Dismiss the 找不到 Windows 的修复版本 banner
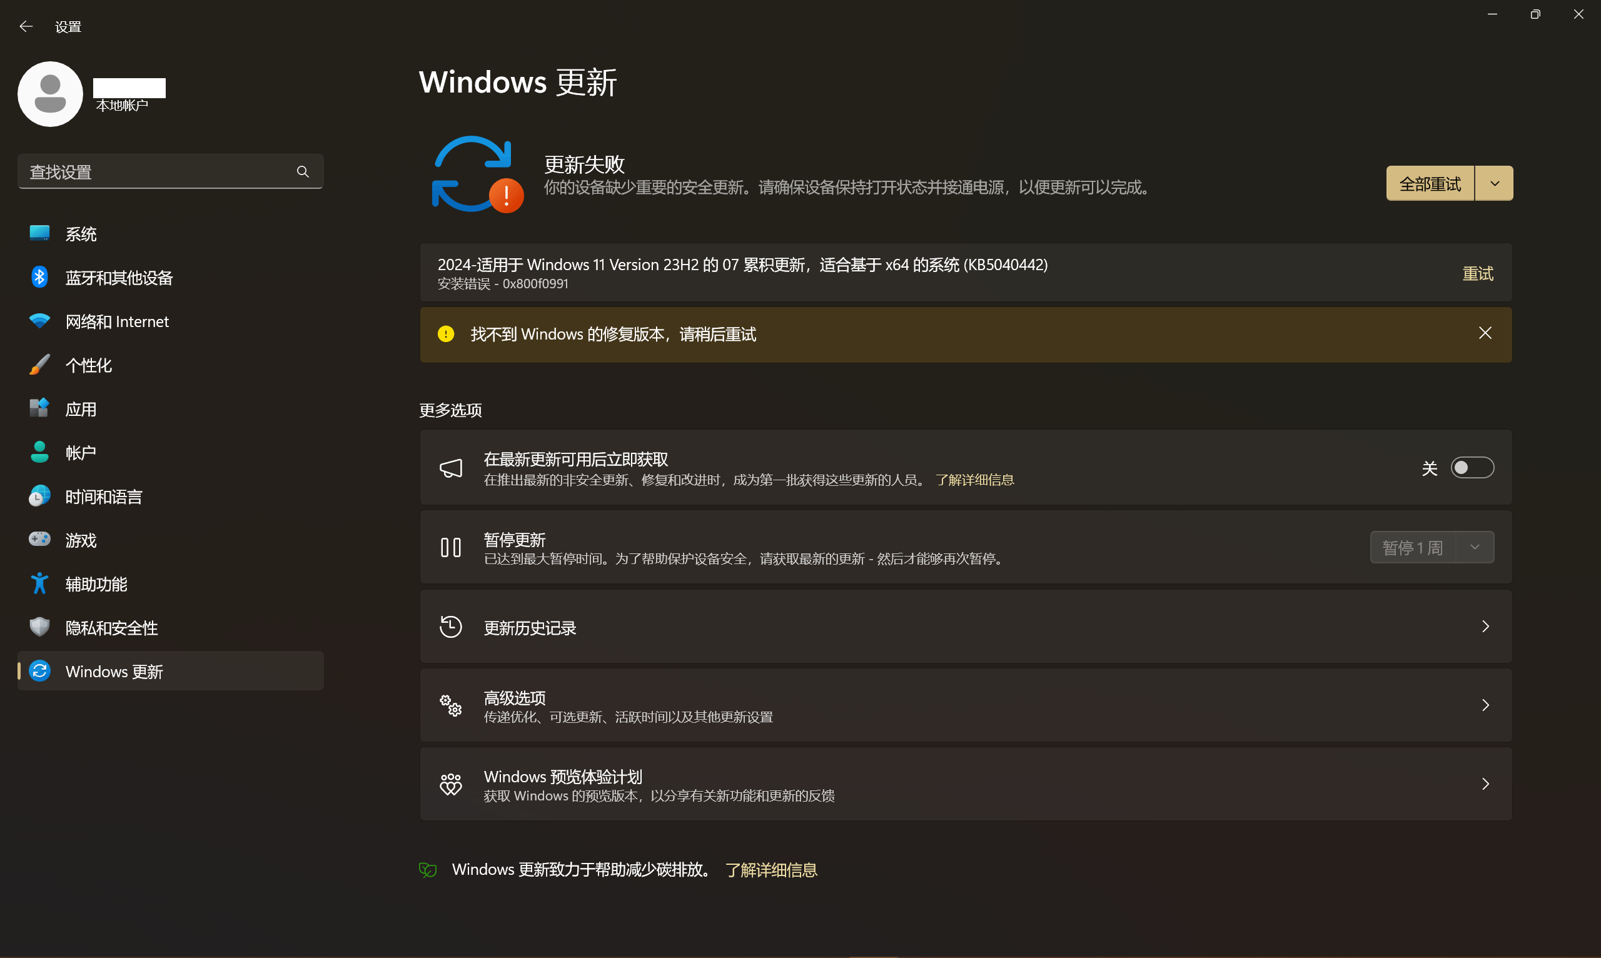The width and height of the screenshot is (1601, 958). 1485,333
